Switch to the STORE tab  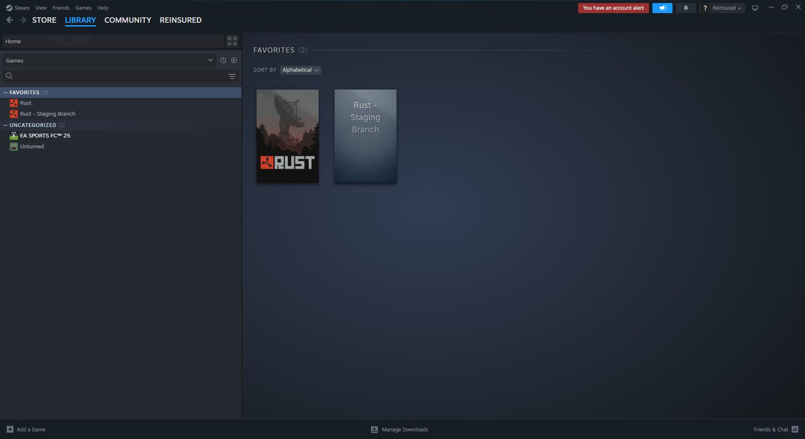(x=44, y=20)
